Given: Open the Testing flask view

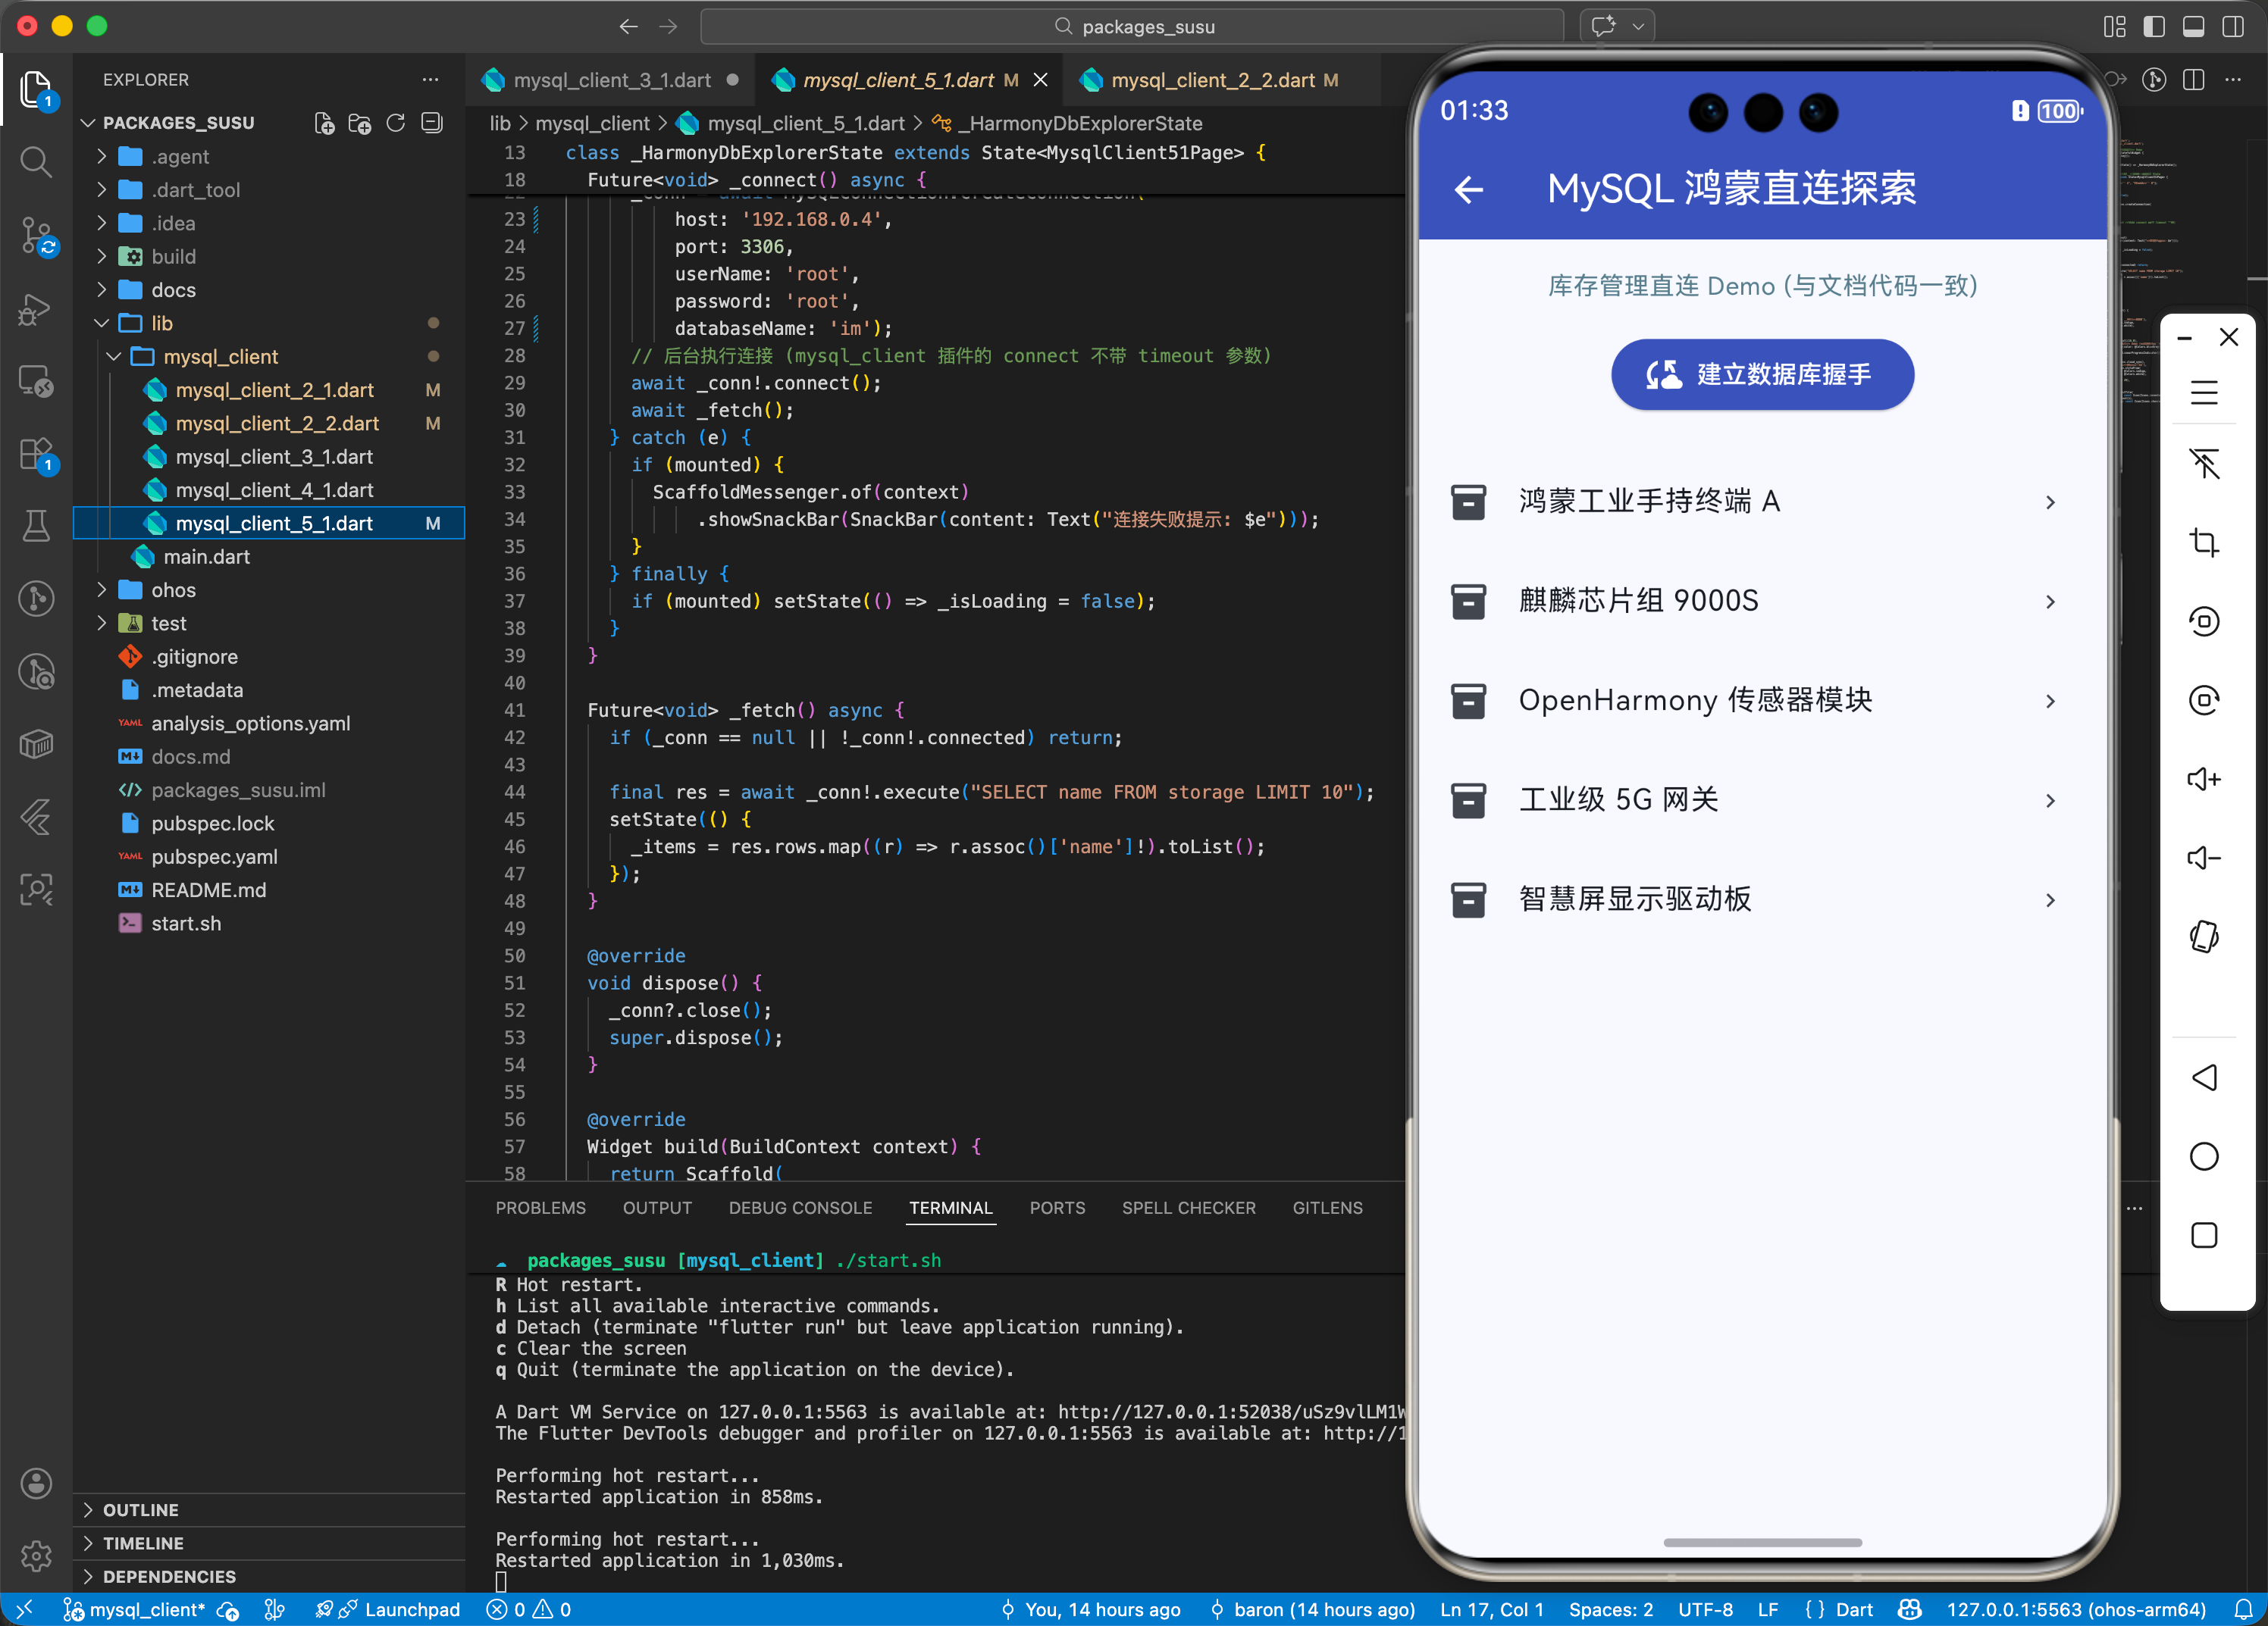Looking at the screenshot, I should [36, 526].
